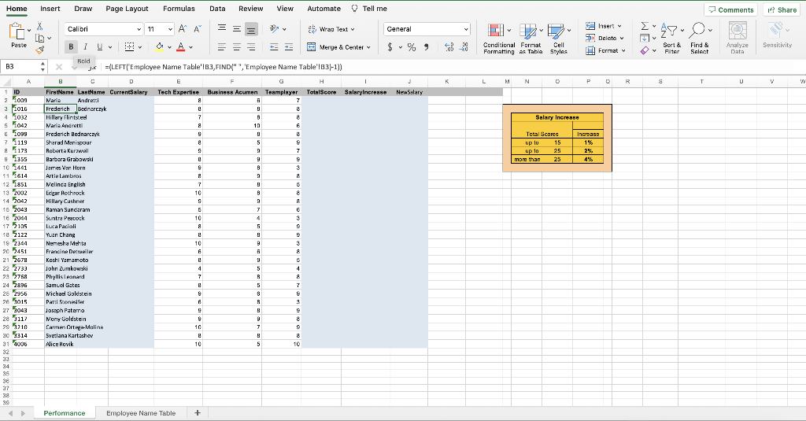The height and width of the screenshot is (421, 806).
Task: Add a new sheet with plus button
Action: (198, 413)
